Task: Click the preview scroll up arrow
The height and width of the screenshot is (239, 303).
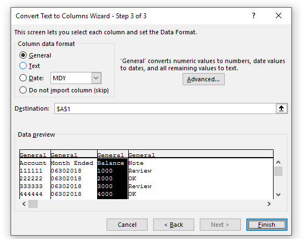Action: pyautogui.click(x=278, y=162)
